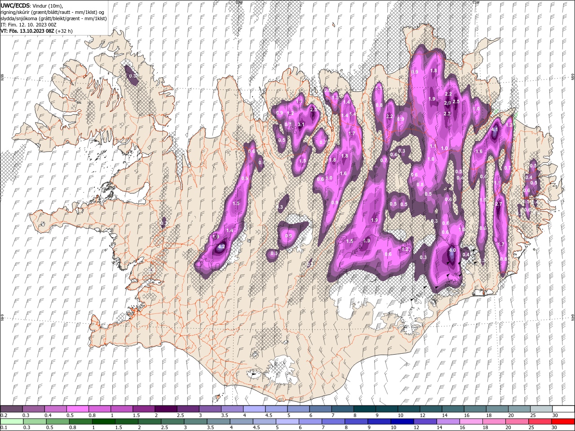Click the 4.1 snowfall value in the east
Viewport: 575px width, 431px height.
coord(495,130)
